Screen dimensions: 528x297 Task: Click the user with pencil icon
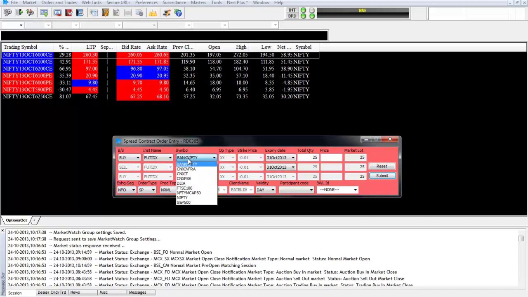(167, 13)
